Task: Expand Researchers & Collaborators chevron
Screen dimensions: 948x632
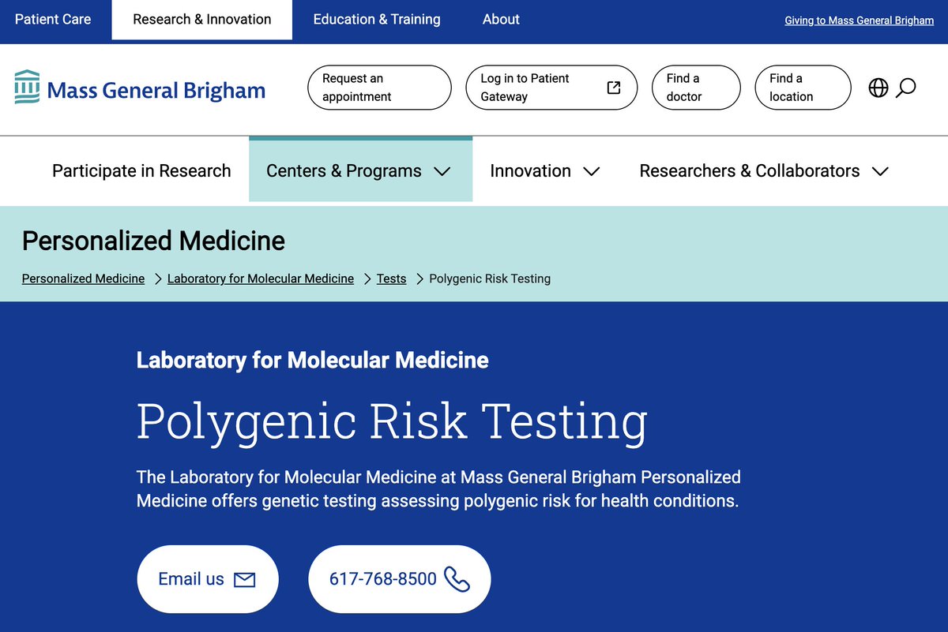Action: [880, 171]
